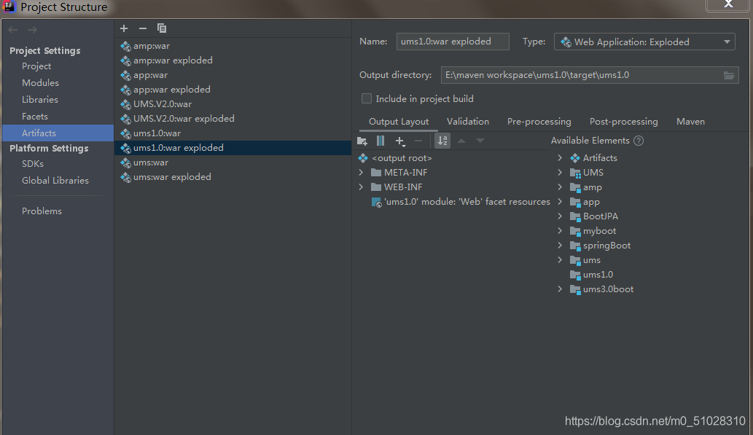Add copy of element in output layout

point(400,141)
